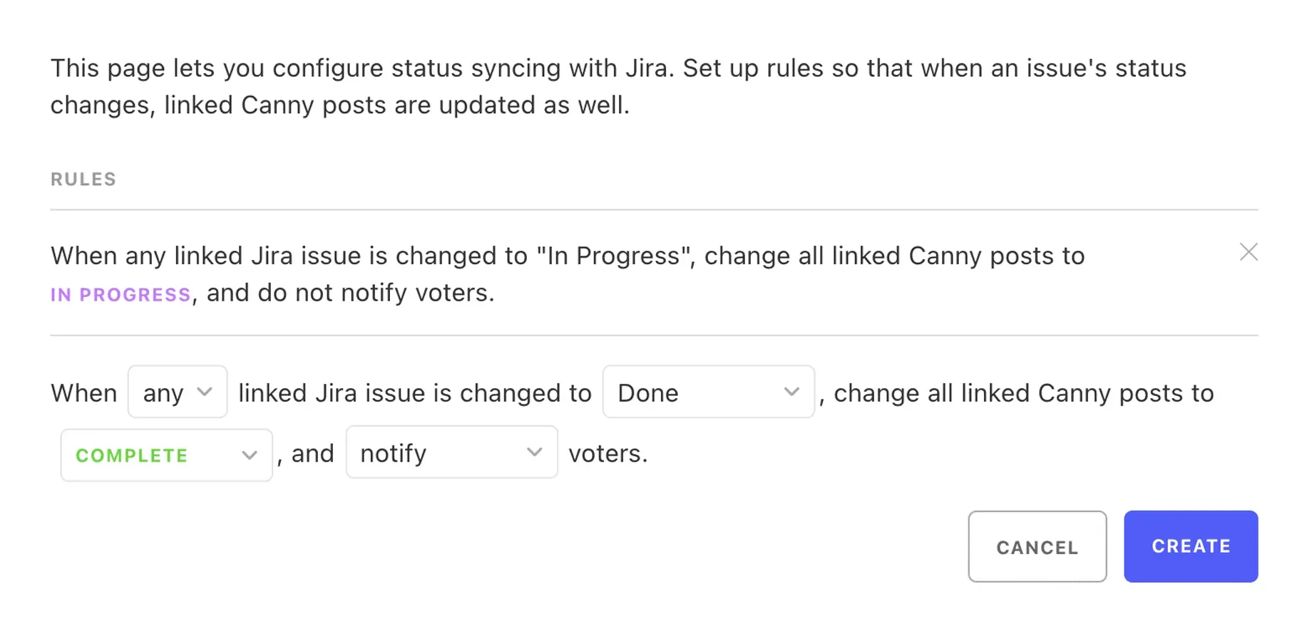Open the voter notification dropdown showing notify
Image resolution: width=1312 pixels, height=641 pixels.
(x=451, y=452)
